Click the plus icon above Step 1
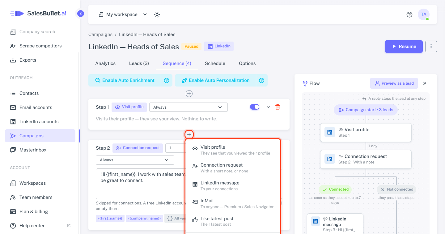445x234 pixels. click(189, 94)
